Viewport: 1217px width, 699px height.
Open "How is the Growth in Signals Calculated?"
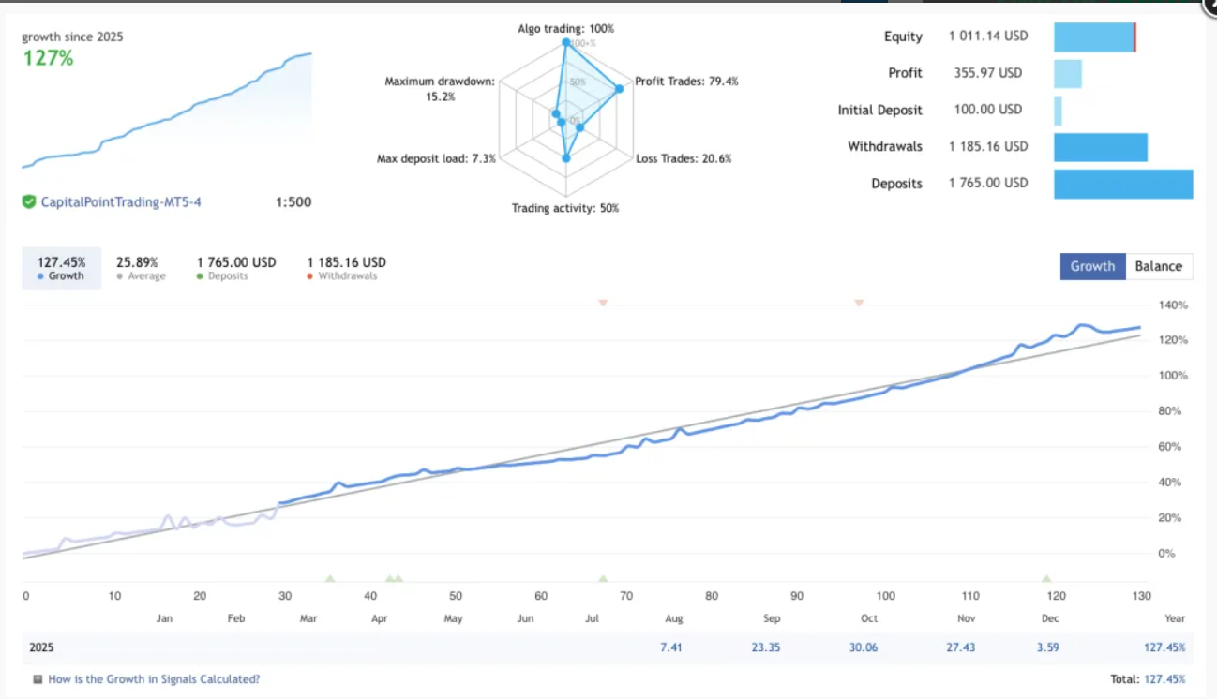coord(154,679)
